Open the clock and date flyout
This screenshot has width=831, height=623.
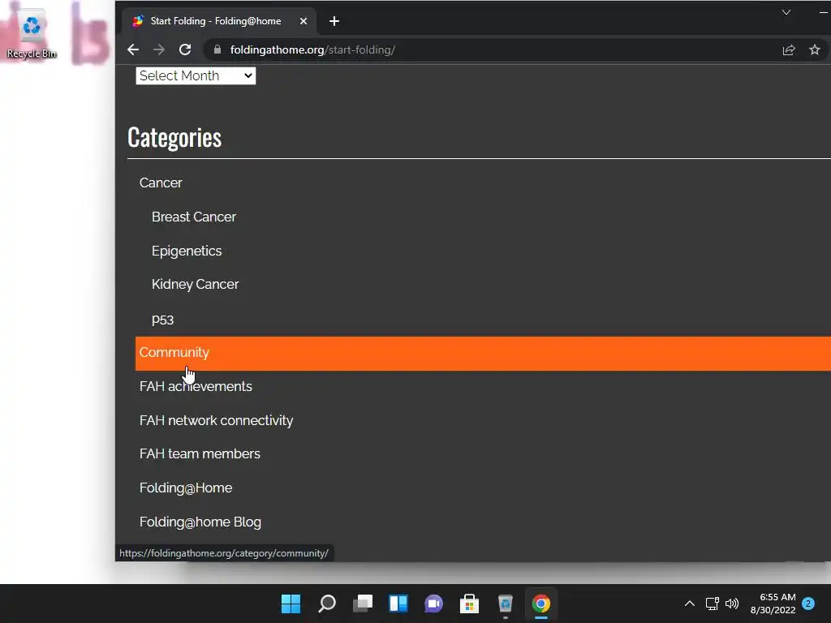pyautogui.click(x=773, y=604)
